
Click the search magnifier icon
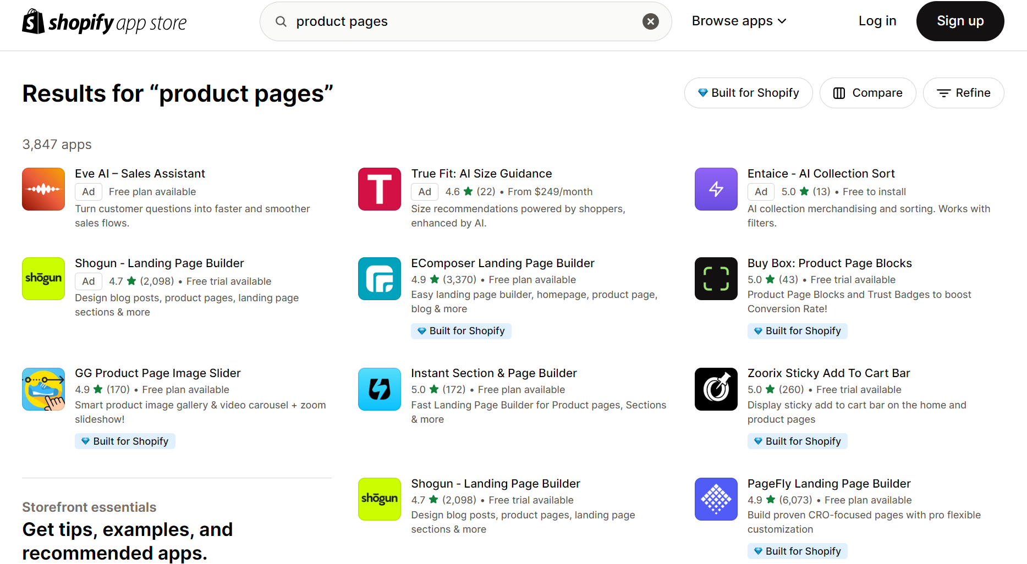click(x=281, y=21)
